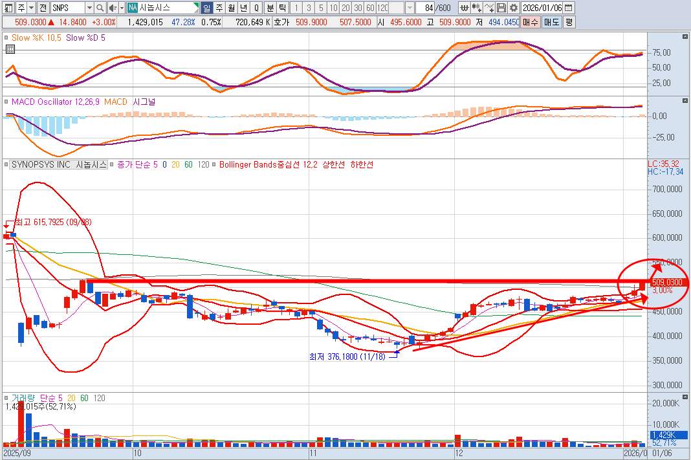This screenshot has height=460, width=691.
Task: Click the grid icon under Slow %K
Action: 10,49
